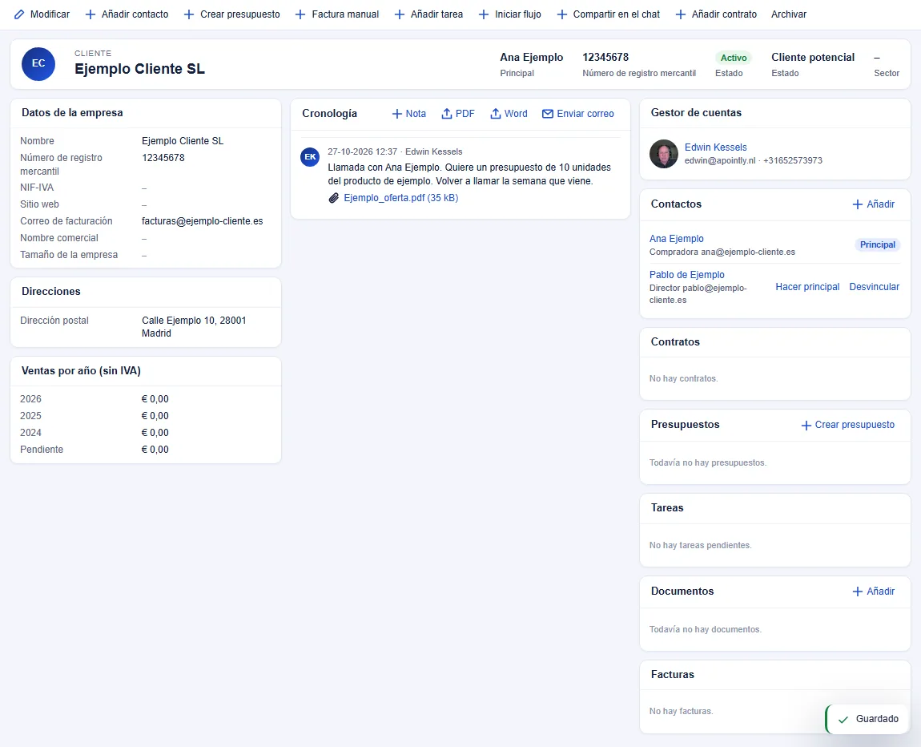Click the 2026 sales amount € 0,00
Screen dimensions: 921x747
tap(155, 399)
